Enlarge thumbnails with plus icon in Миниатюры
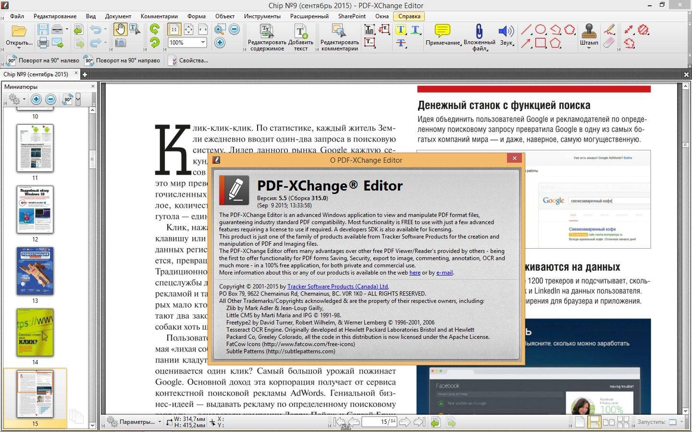 [x=36, y=99]
